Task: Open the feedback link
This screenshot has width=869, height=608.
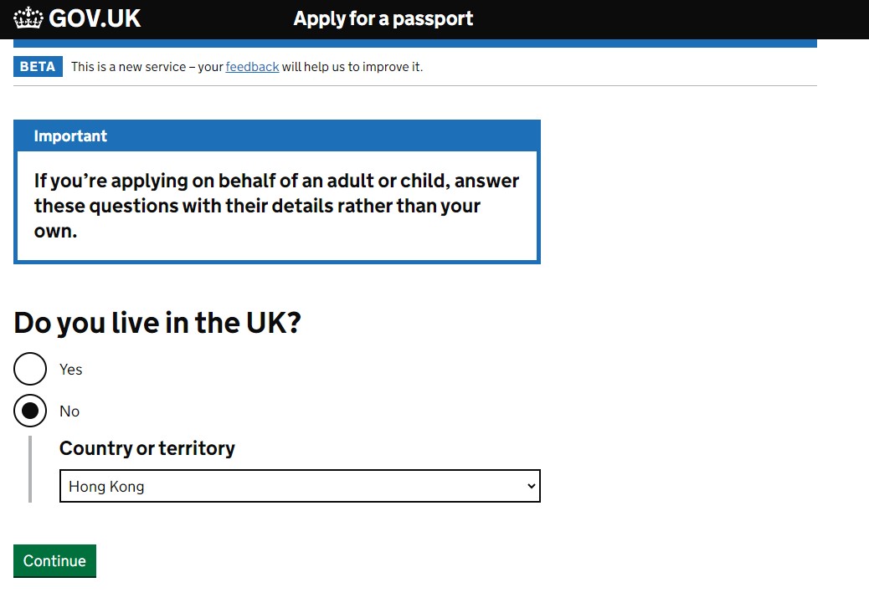Action: tap(252, 67)
